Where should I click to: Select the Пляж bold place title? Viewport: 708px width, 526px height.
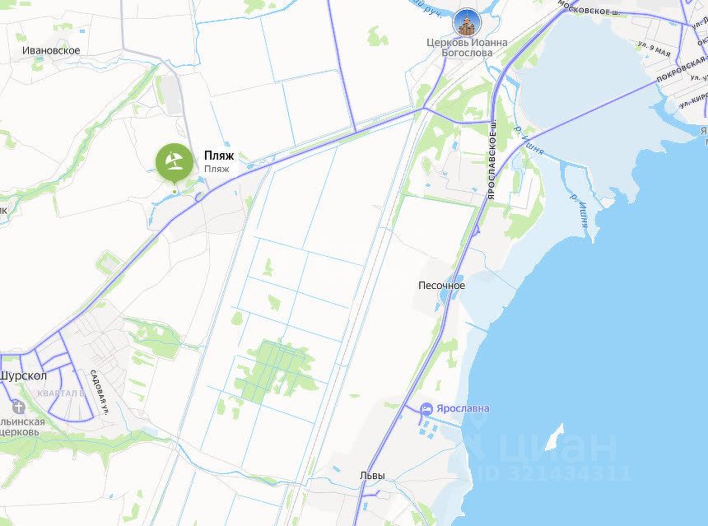(x=219, y=156)
